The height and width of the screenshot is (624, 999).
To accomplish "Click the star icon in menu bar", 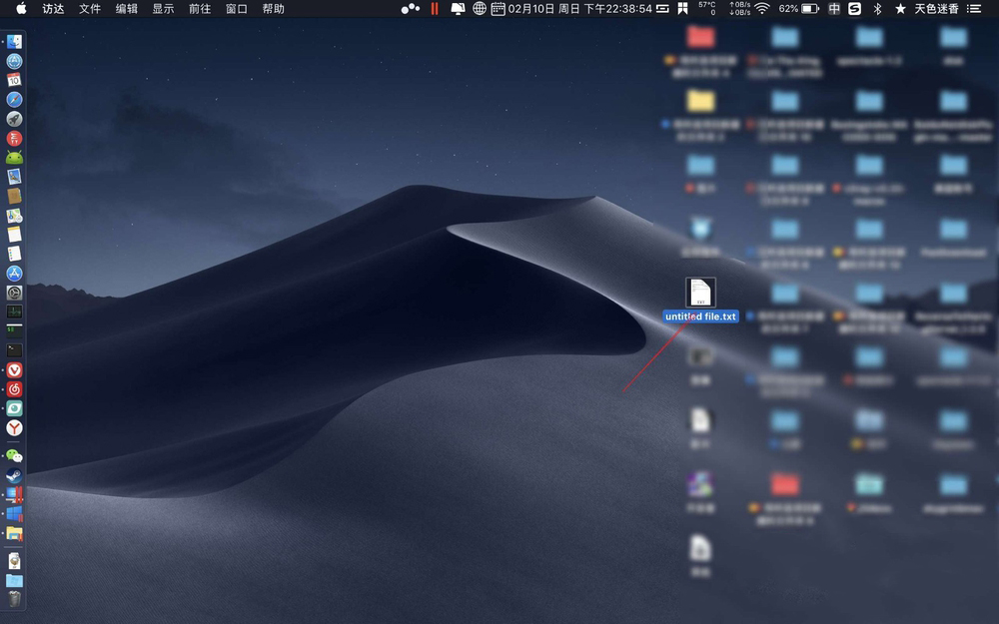I will click(x=900, y=8).
